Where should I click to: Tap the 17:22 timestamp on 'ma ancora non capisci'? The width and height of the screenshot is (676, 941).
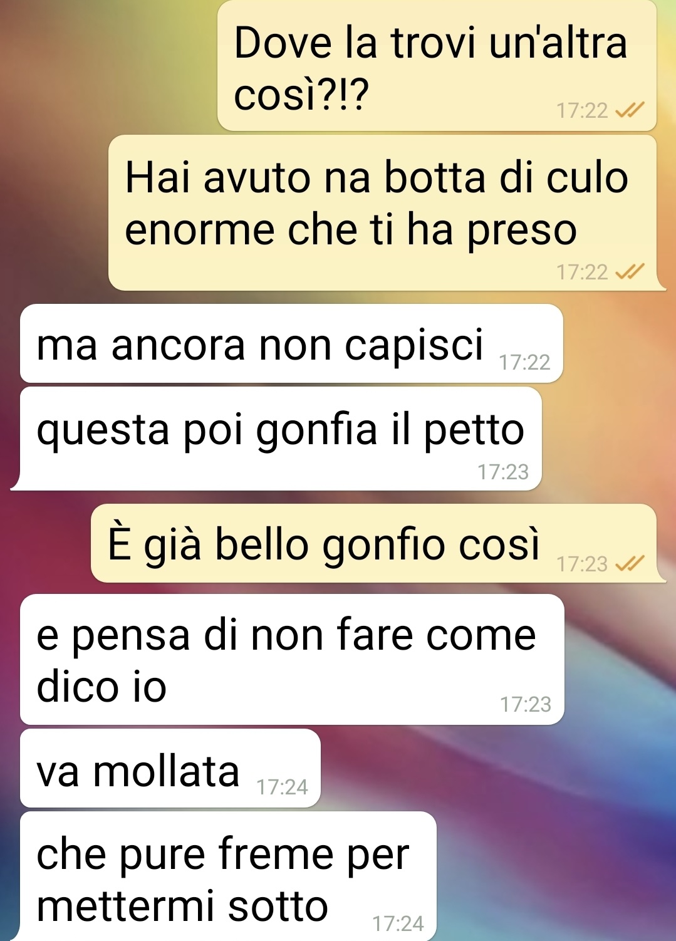[x=524, y=362]
